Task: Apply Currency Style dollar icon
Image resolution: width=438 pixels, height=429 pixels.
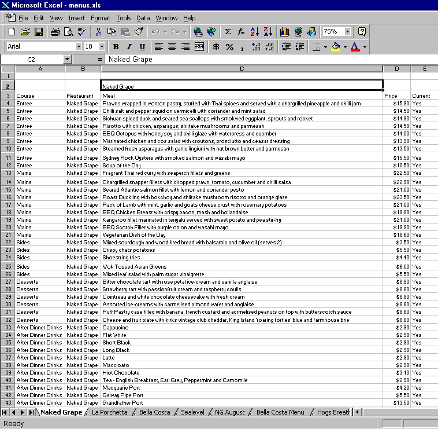Action: coord(216,47)
